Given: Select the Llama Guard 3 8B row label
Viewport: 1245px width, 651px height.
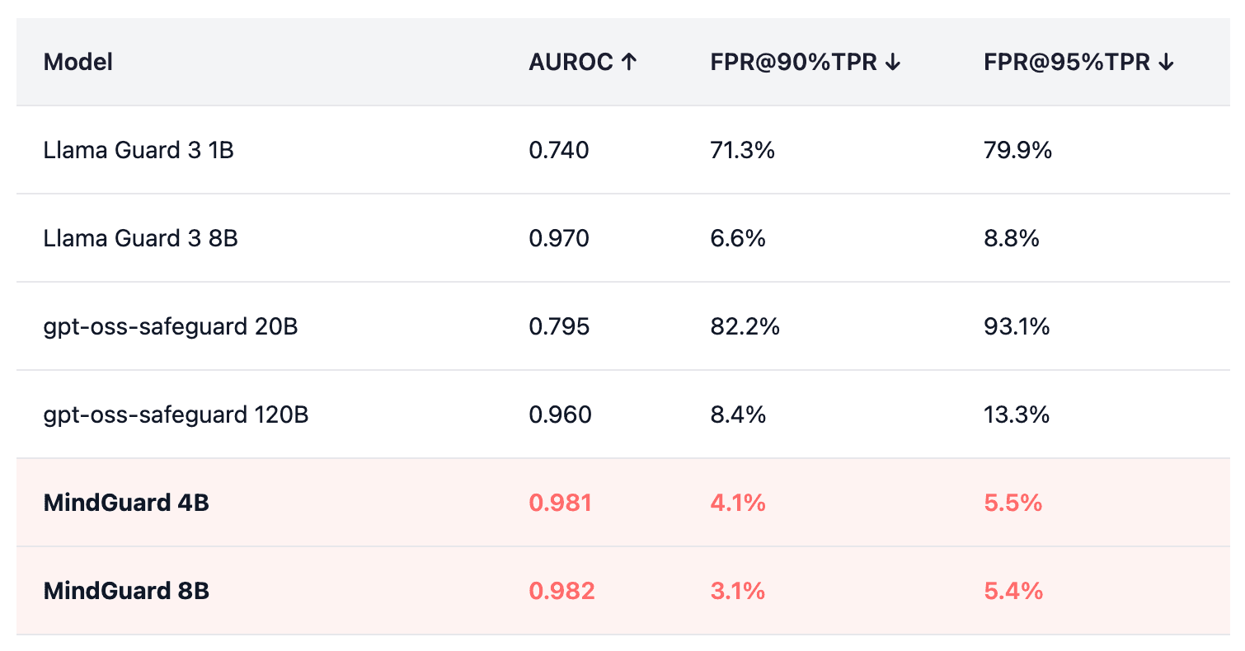Looking at the screenshot, I should coord(140,239).
